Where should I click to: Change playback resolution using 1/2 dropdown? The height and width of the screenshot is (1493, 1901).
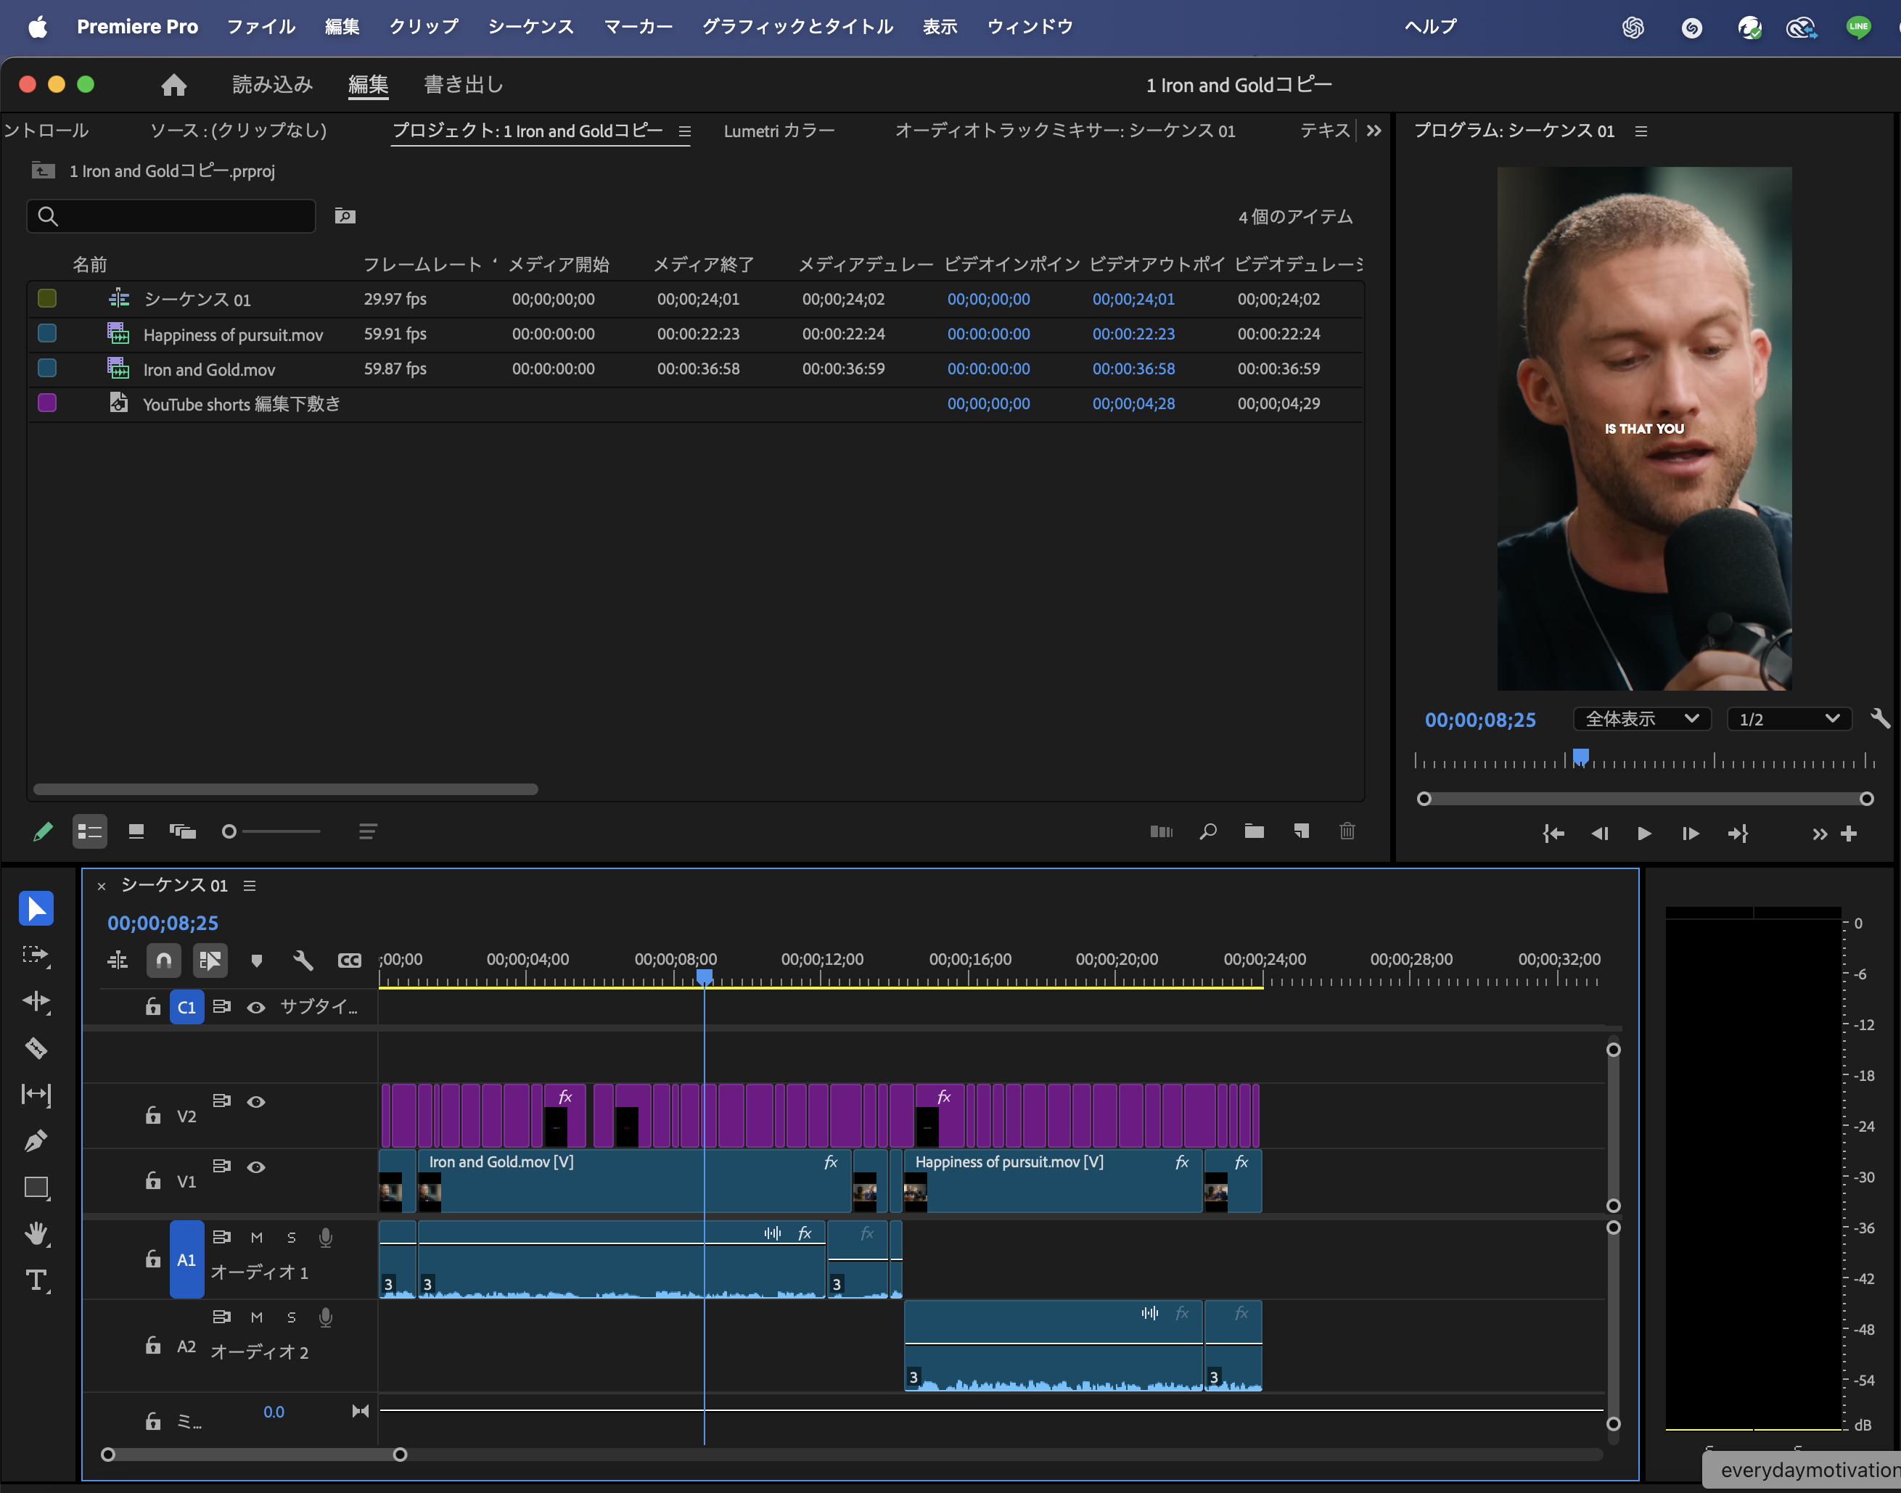pyautogui.click(x=1789, y=718)
